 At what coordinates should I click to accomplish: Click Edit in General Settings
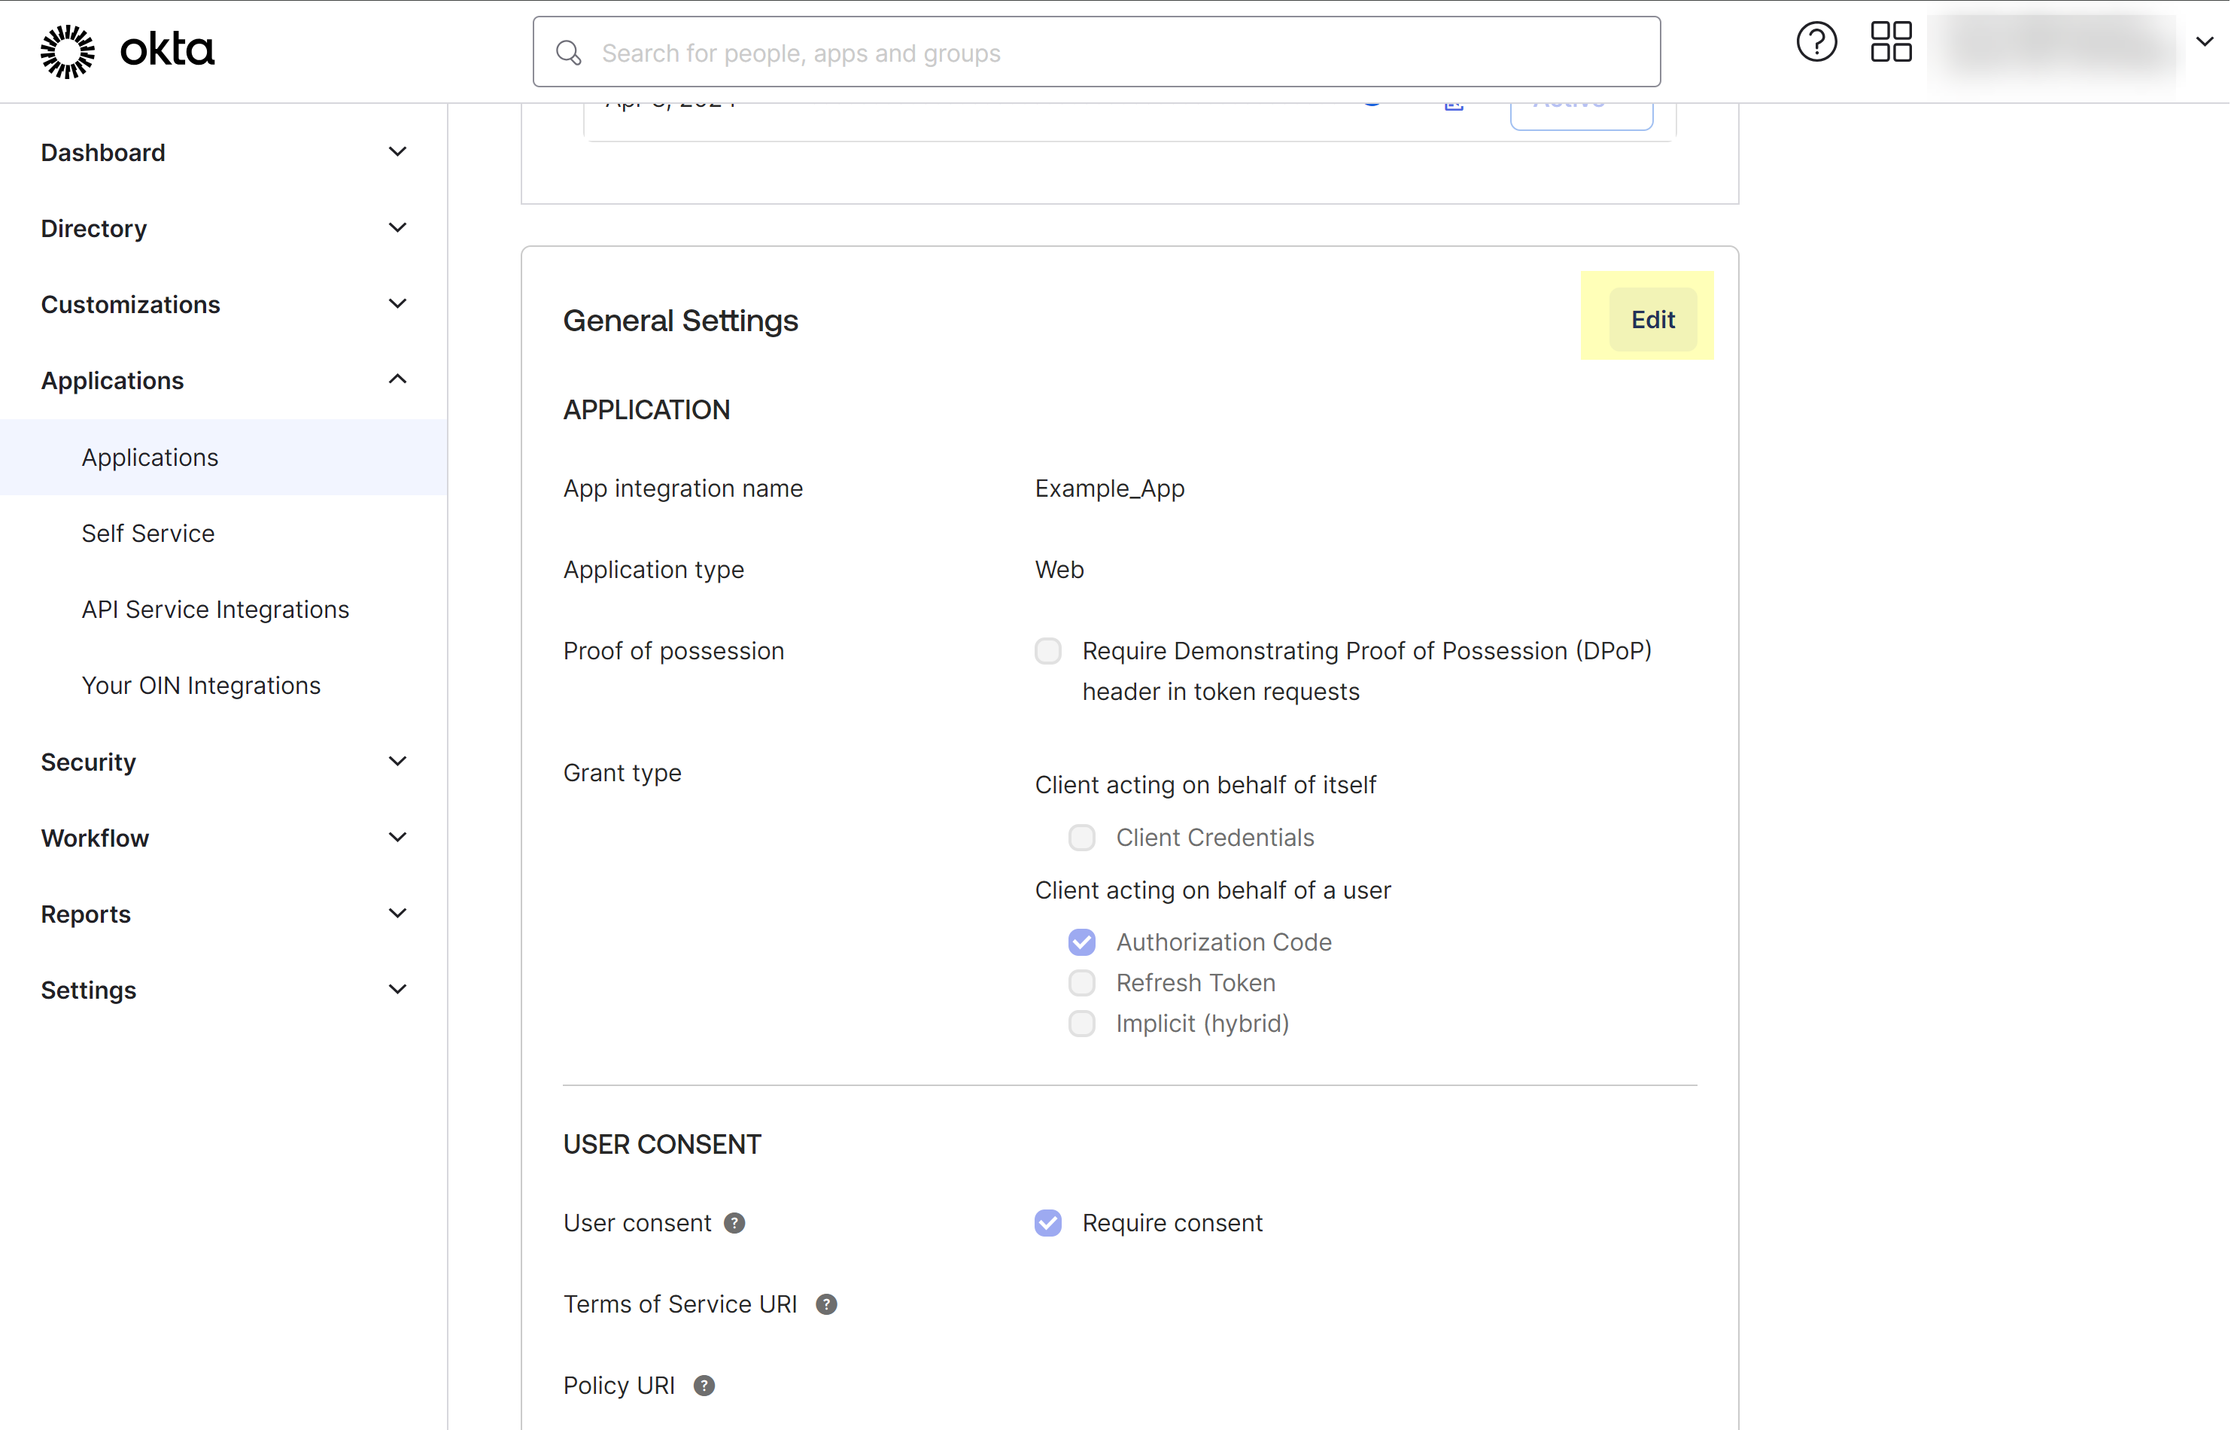pos(1652,319)
